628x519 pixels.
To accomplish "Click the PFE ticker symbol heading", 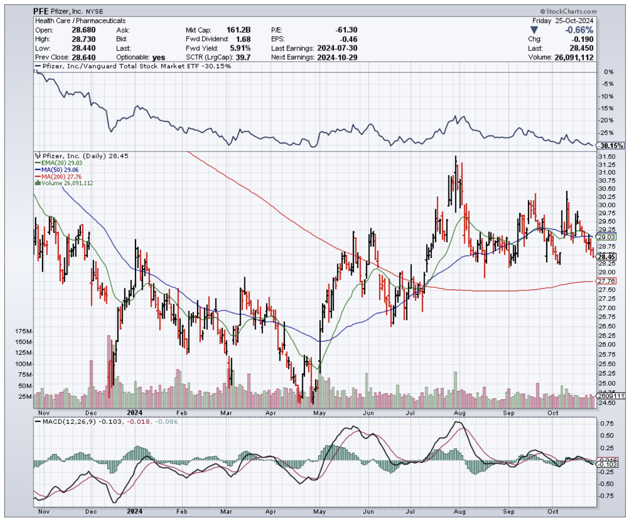I will 44,11.
